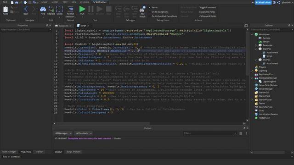This screenshot has height=165, width=294.
Task: Open the help icon beside What's New
Action: tap(274, 2)
